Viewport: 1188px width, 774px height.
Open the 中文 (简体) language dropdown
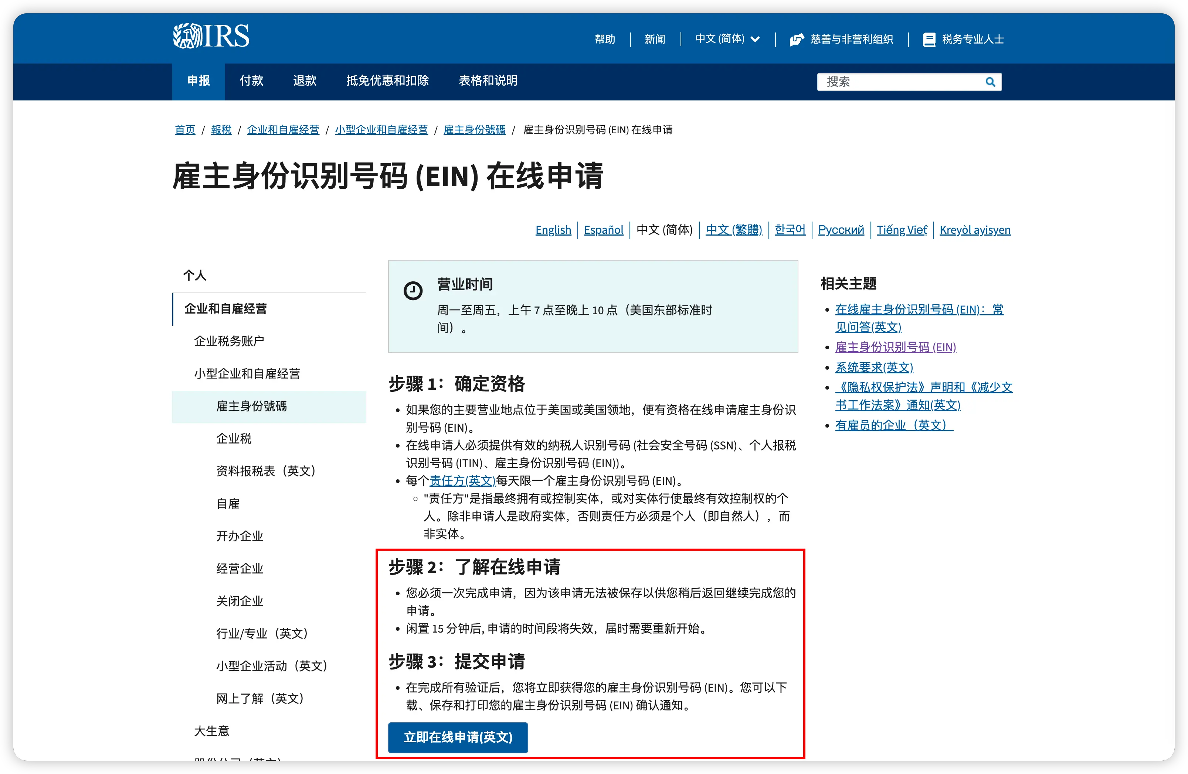(720, 39)
